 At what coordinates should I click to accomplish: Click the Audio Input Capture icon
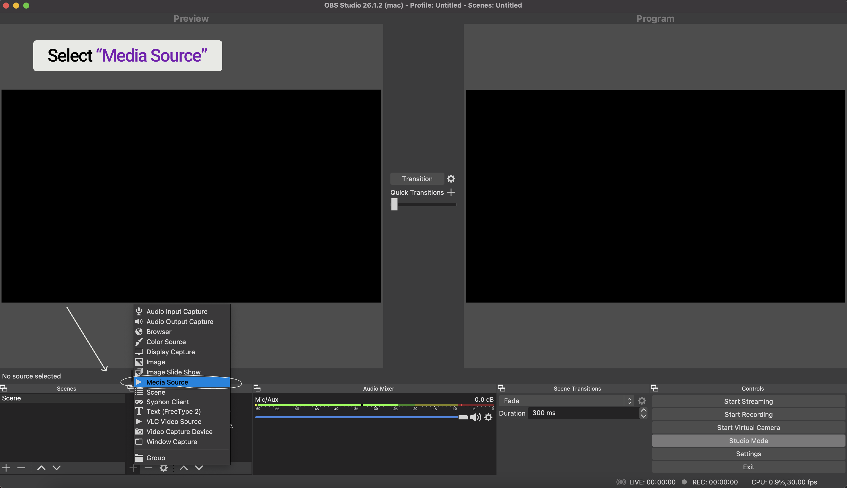[138, 311]
